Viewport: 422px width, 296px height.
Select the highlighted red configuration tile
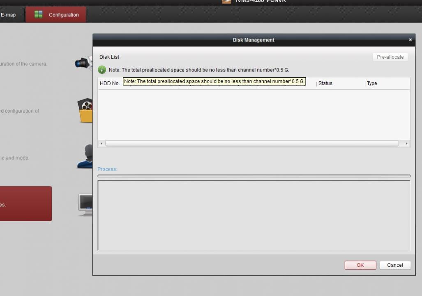click(x=26, y=203)
